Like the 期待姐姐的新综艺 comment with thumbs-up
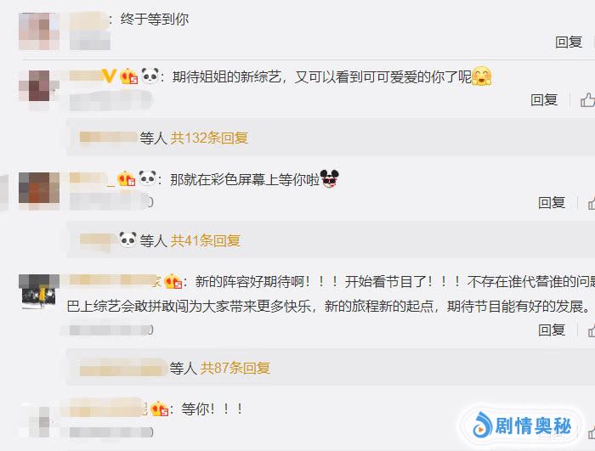 coord(587,99)
